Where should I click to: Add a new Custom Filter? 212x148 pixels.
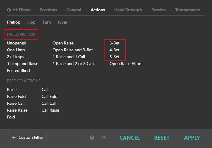click(27, 138)
